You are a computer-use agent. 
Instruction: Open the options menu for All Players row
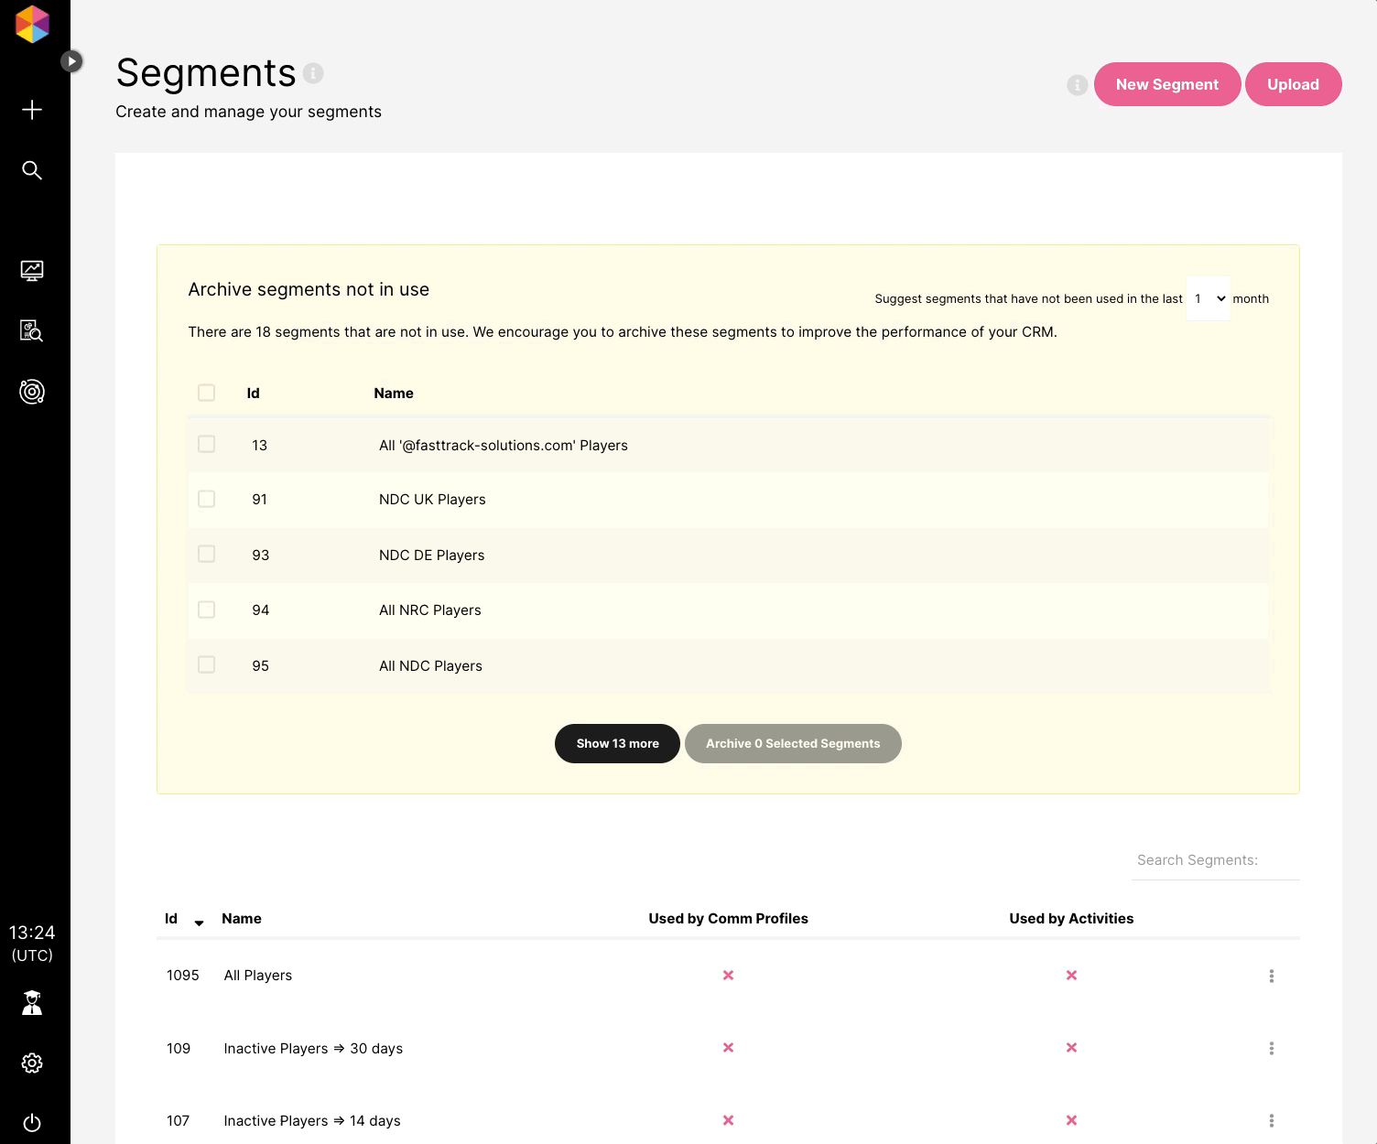[1272, 976]
